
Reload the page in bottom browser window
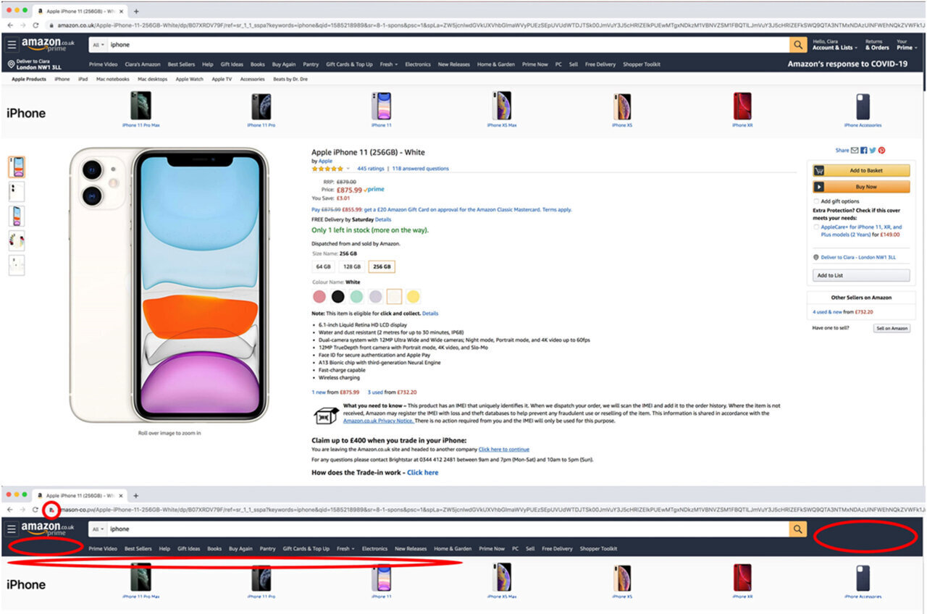35,510
